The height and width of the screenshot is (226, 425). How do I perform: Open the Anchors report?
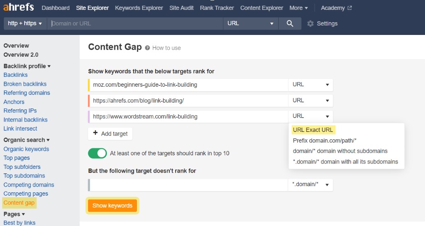(x=14, y=102)
